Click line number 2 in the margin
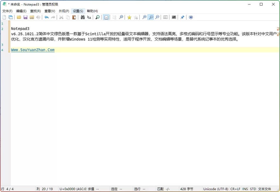Viewport: 280px width, 192px height. point(2,29)
